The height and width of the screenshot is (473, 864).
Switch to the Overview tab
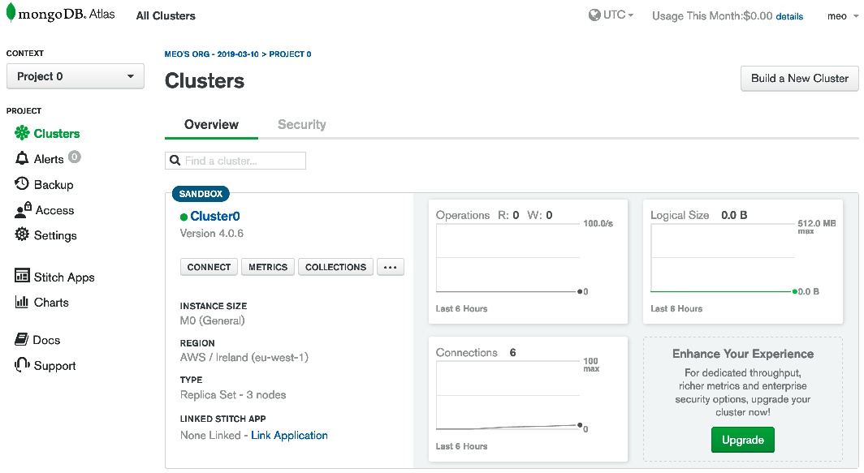click(212, 124)
